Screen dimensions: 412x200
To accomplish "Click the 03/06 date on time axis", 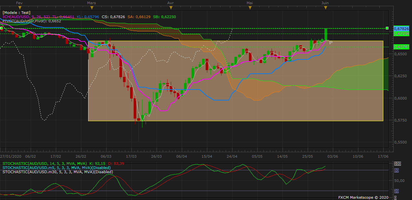I will pyautogui.click(x=333, y=156).
